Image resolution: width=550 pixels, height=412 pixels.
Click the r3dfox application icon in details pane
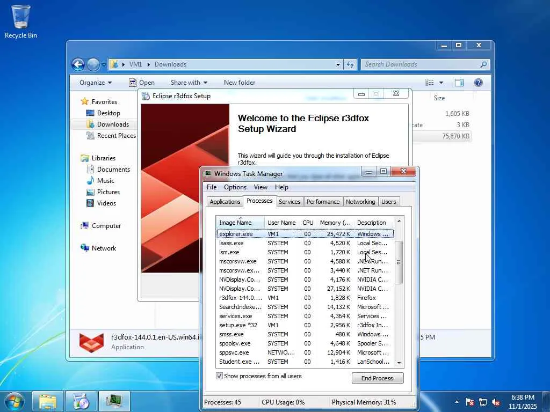(x=91, y=342)
